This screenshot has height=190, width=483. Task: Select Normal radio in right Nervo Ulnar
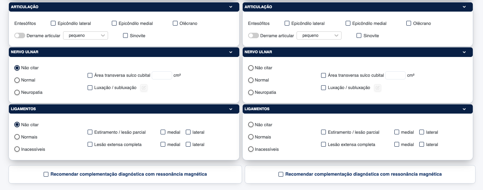(x=251, y=80)
